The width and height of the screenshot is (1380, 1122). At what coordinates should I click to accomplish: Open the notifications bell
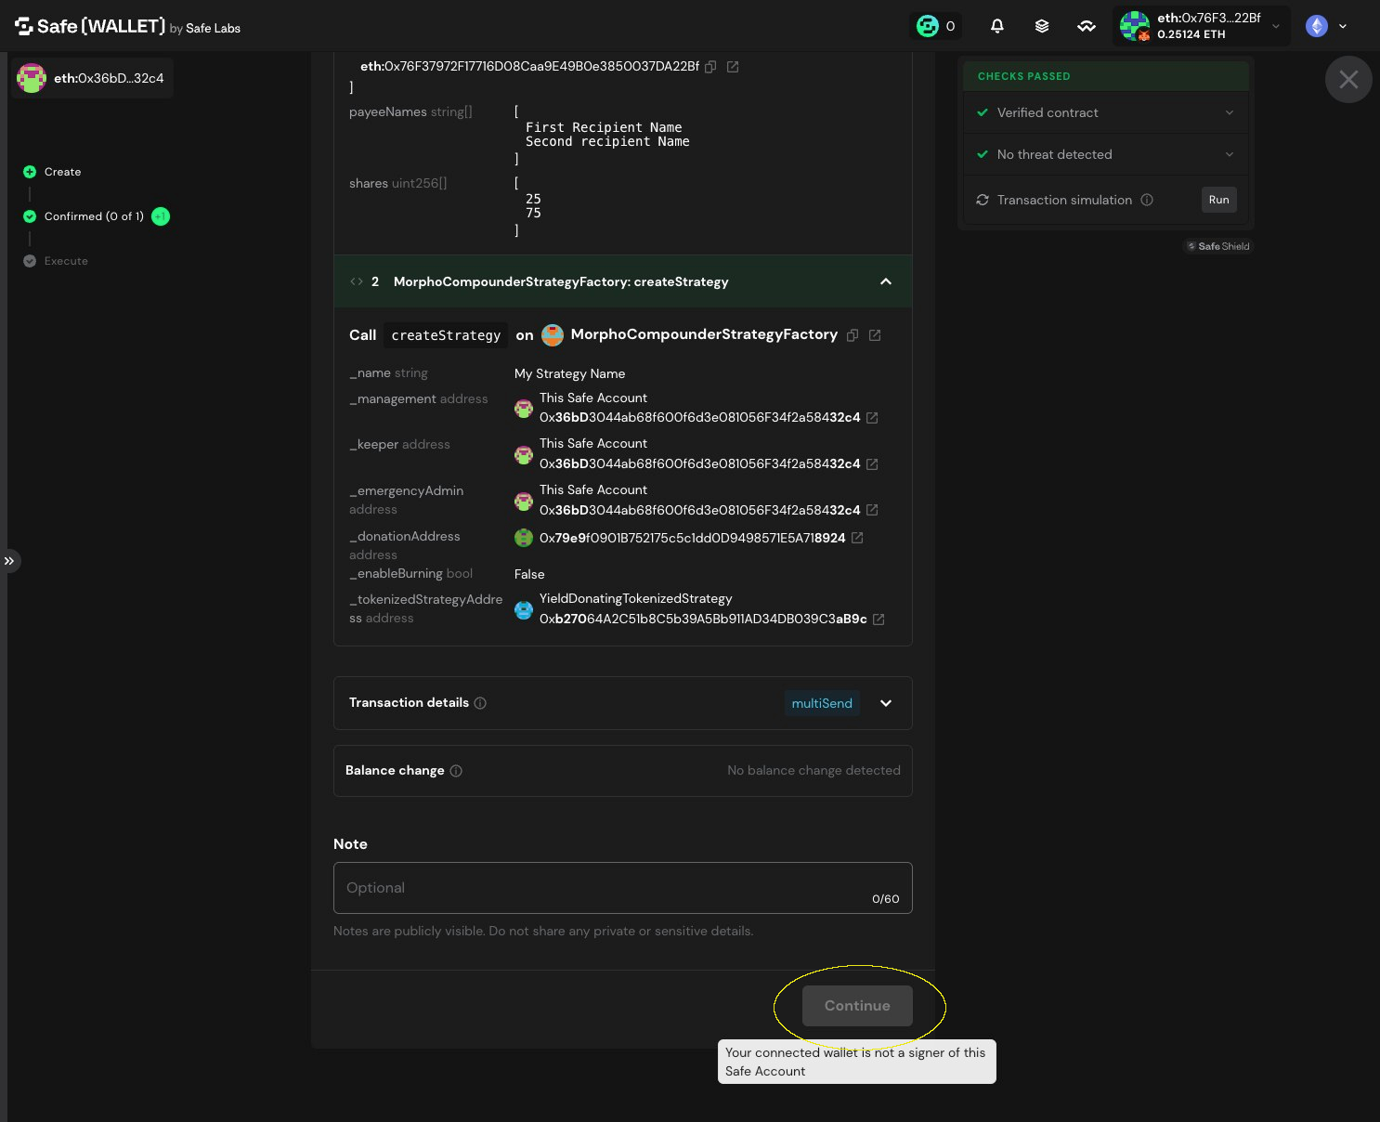pos(997,26)
